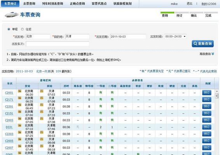Screen dimensions: 220x155
Task: Click the departure station icon in C2171 row
Action: pos(20,98)
